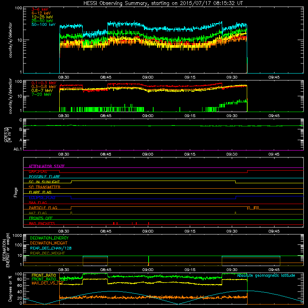The height and width of the screenshot is (308, 308).
Task: Click the REAR_DEC_CHAN/128 legend label
Action: [51, 248]
